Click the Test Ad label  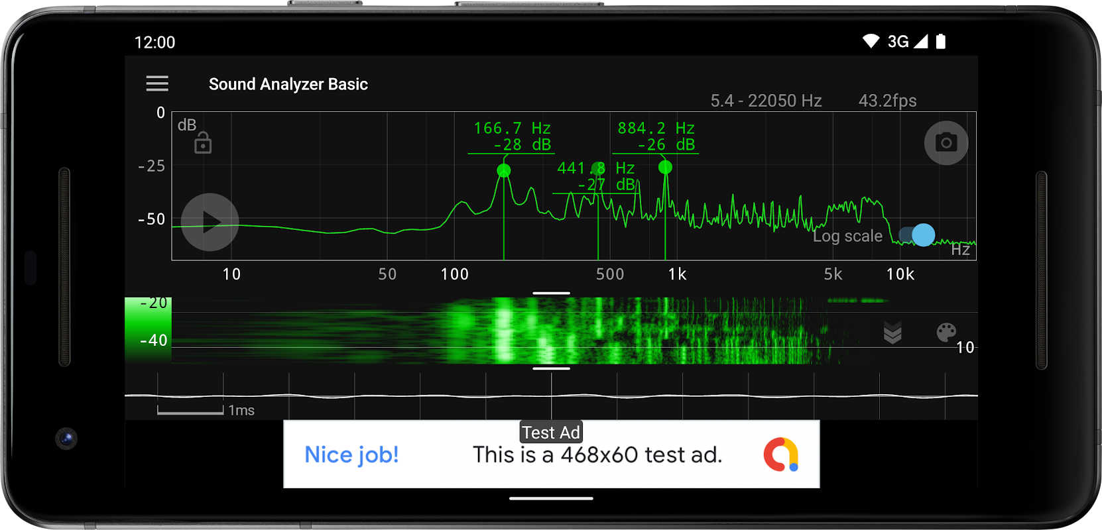[551, 433]
